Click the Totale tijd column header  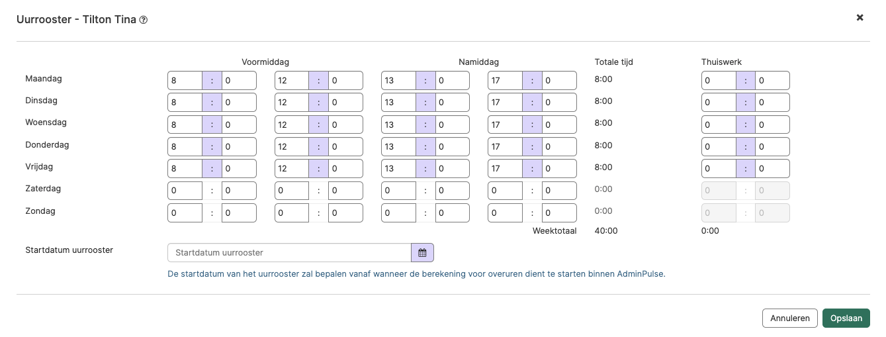click(614, 62)
